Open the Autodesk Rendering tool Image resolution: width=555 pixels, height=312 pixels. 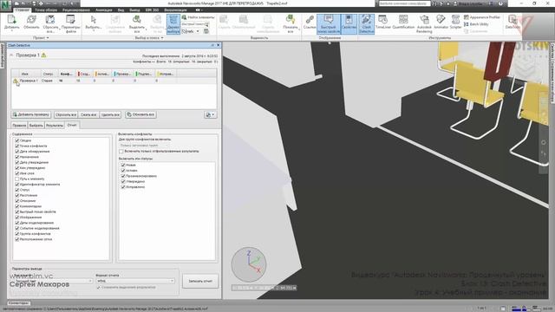[x=424, y=23]
